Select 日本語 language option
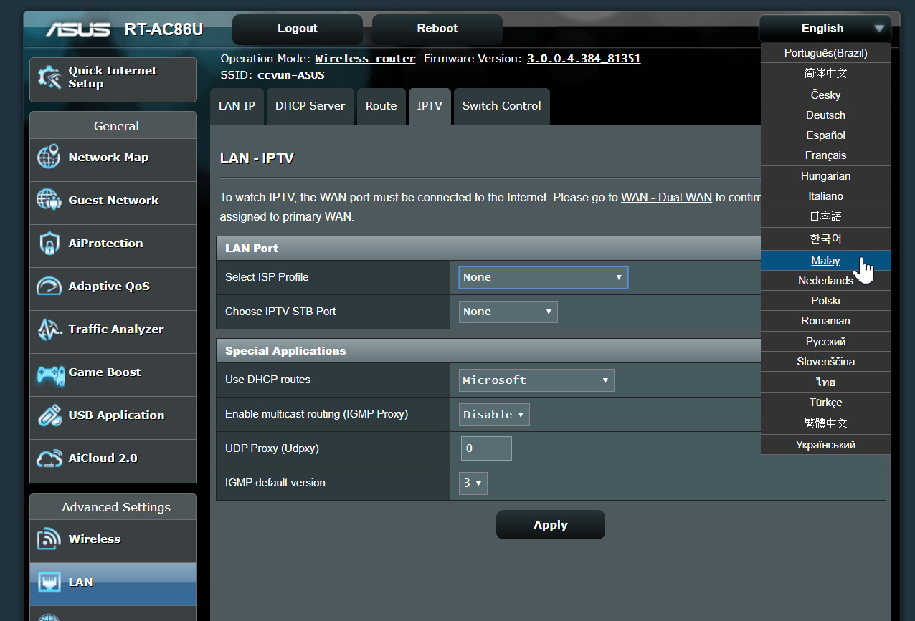Screen dimensions: 915x621 (825, 216)
